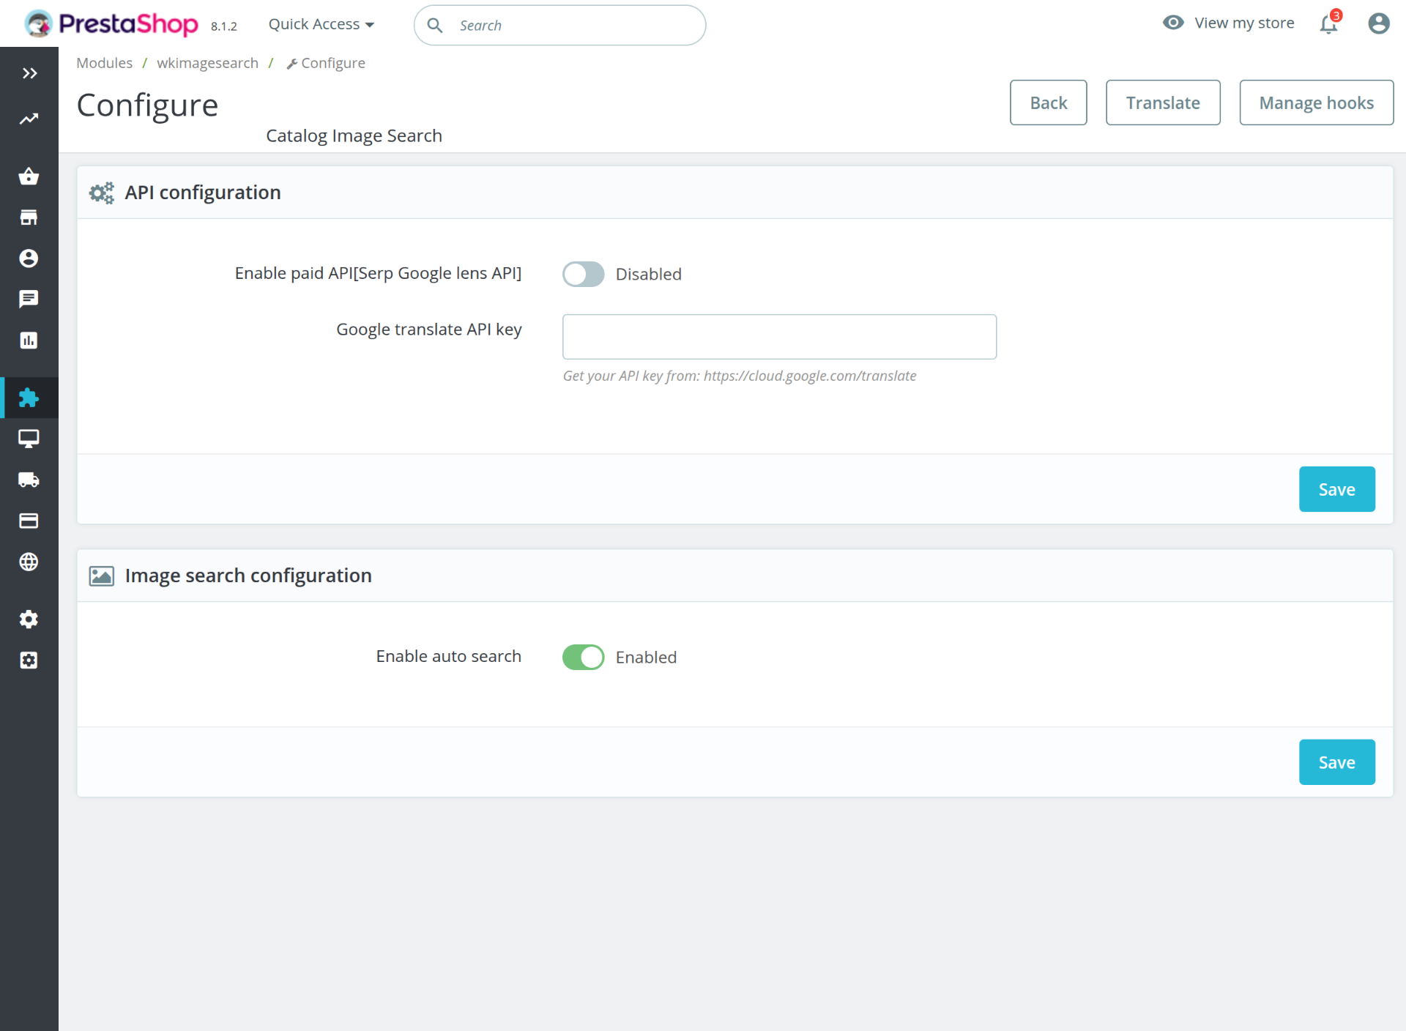Viewport: 1406px width, 1031px height.
Task: Enable the paid Serp Google lens API toggle
Action: pos(583,274)
